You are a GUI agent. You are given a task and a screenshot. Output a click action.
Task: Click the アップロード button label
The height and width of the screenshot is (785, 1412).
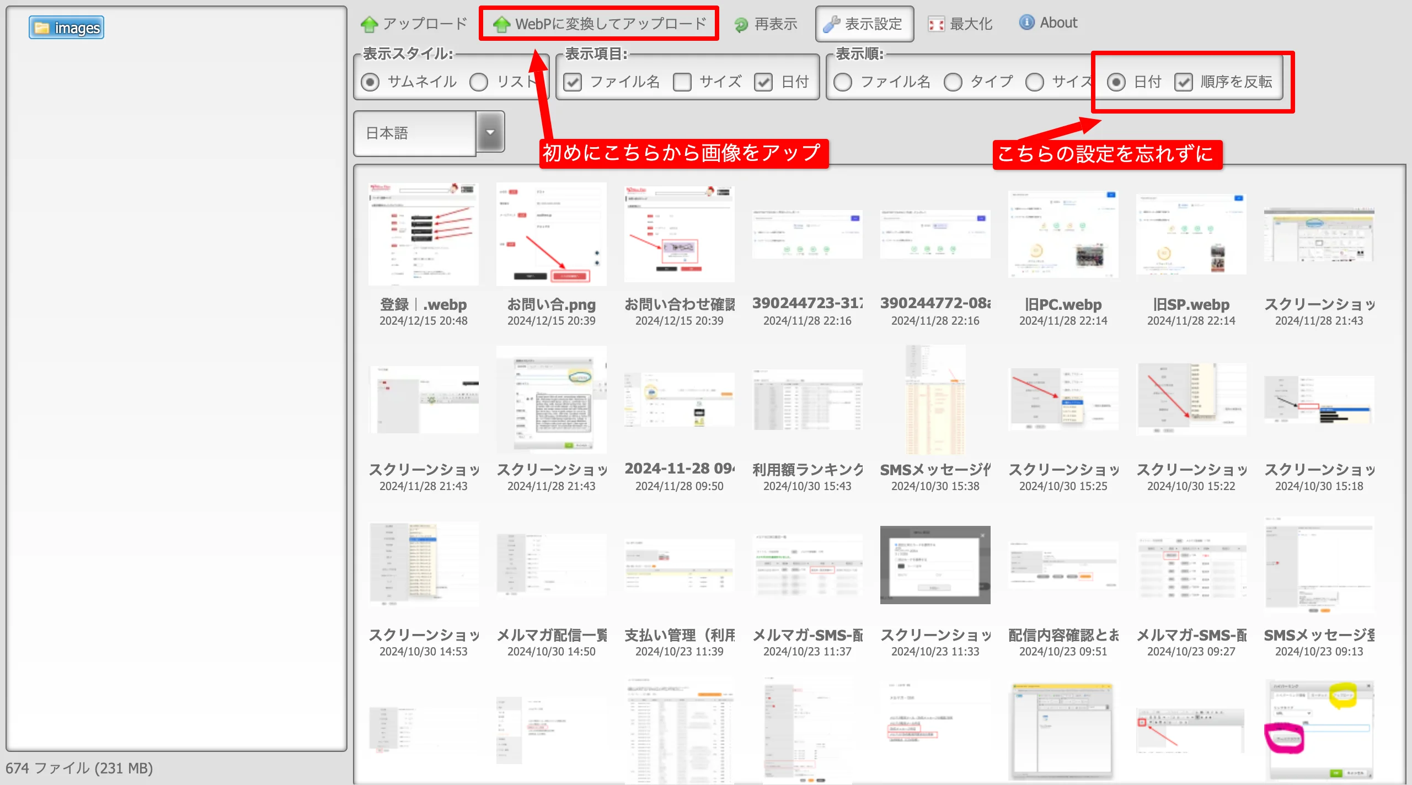425,24
